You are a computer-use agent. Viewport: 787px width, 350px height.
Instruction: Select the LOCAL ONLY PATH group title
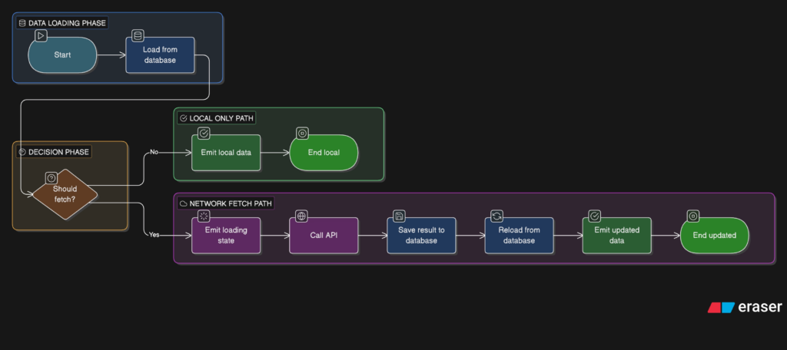click(x=221, y=118)
